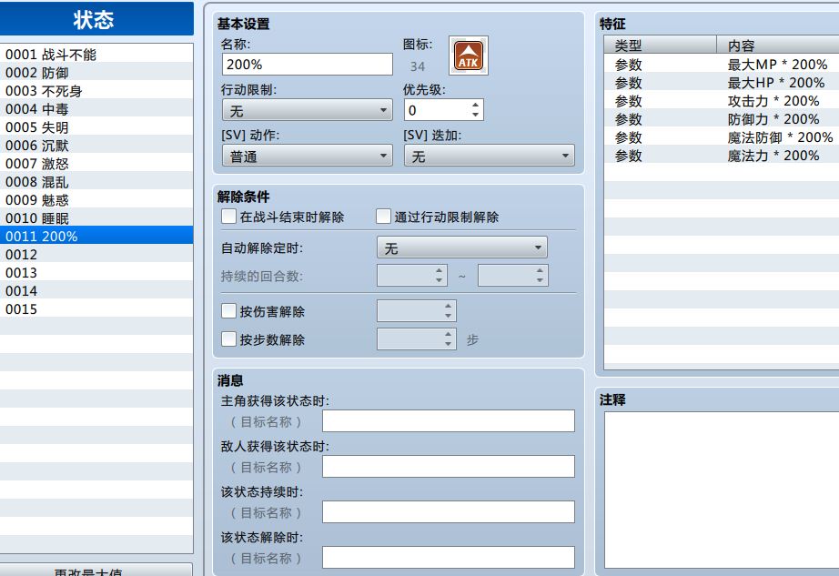Tick the 通过行动限制解除 checkbox

coord(383,217)
